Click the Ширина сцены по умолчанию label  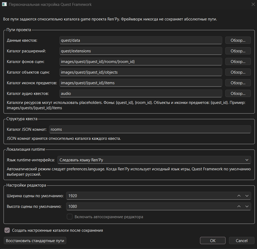(35, 196)
